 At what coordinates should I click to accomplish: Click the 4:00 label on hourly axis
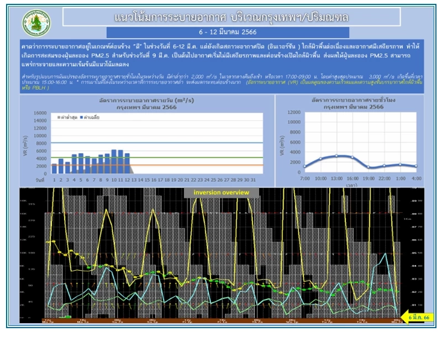tap(418, 180)
